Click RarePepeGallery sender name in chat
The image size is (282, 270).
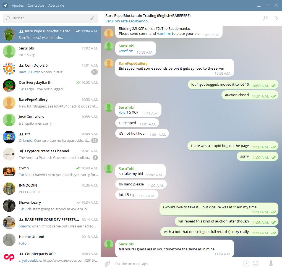click(x=133, y=63)
